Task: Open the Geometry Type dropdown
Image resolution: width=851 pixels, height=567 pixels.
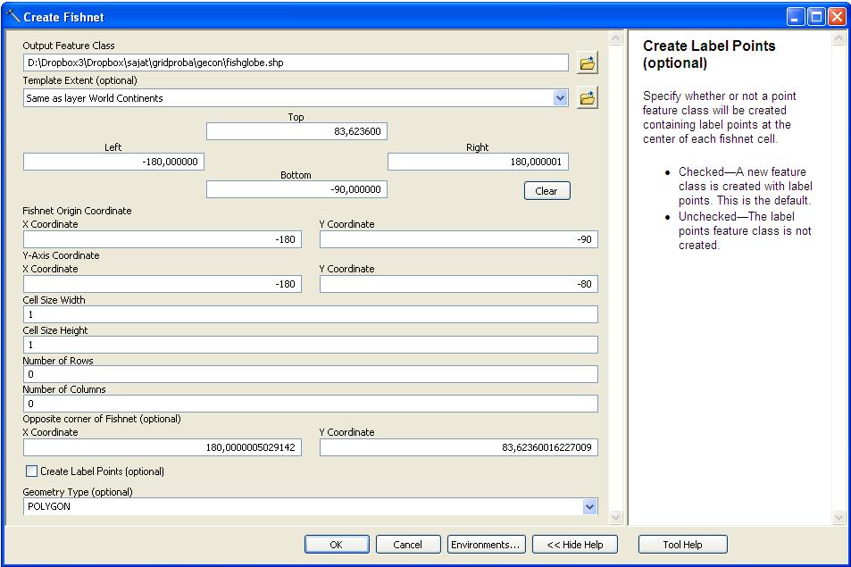Action: click(590, 507)
